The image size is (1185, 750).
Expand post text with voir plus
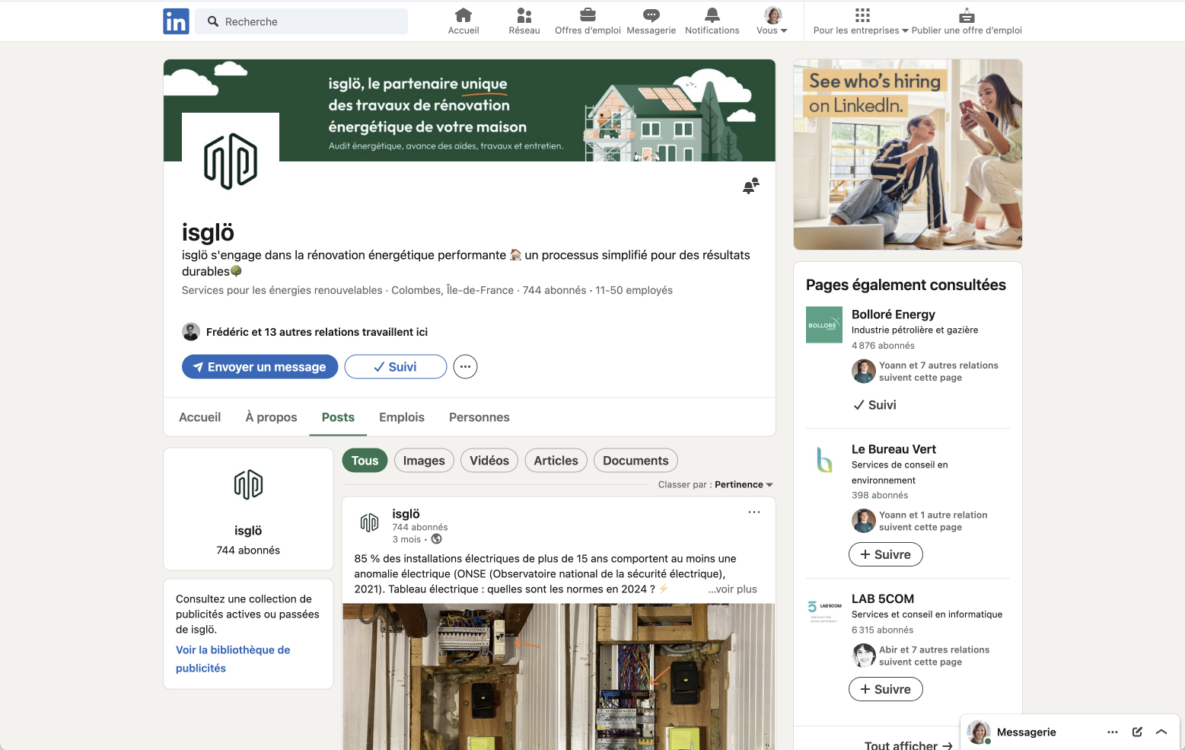[x=732, y=589]
